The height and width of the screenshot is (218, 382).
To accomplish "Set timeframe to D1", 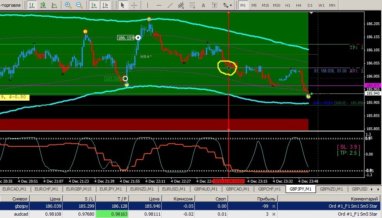I will (310, 5).
